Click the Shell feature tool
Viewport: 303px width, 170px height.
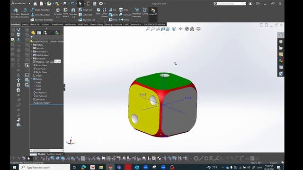point(113,20)
